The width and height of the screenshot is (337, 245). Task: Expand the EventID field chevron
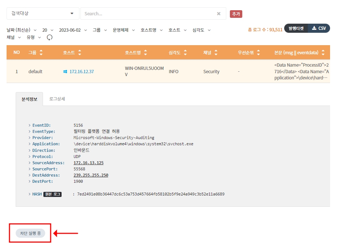[30, 125]
